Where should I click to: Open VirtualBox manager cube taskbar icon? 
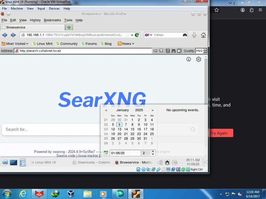[71, 194]
